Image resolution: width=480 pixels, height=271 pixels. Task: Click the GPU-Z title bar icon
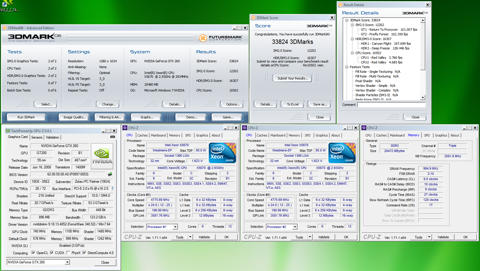click(x=8, y=131)
